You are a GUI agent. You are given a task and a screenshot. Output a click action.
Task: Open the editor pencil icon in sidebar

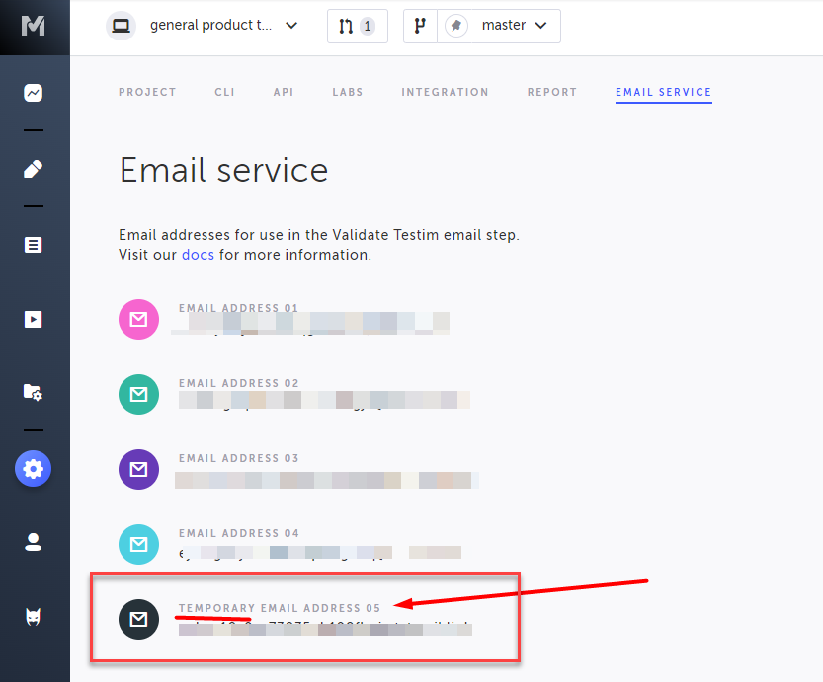[33, 169]
